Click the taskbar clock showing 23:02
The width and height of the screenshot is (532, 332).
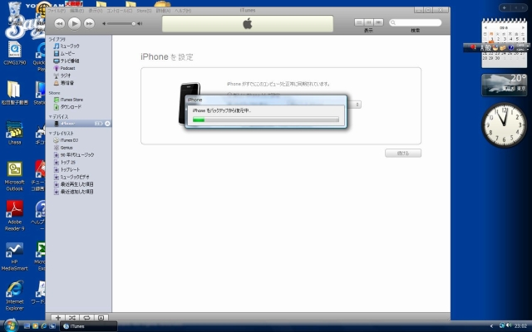point(520,326)
